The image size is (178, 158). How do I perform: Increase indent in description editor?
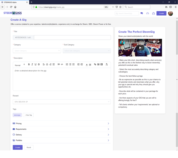click(82, 64)
